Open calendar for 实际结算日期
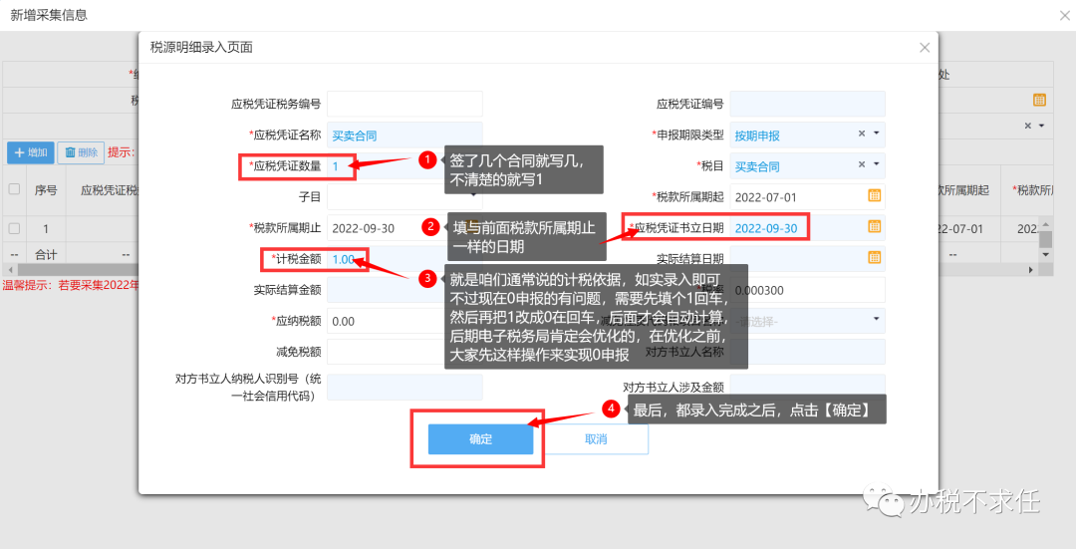This screenshot has width=1076, height=549. 875,257
